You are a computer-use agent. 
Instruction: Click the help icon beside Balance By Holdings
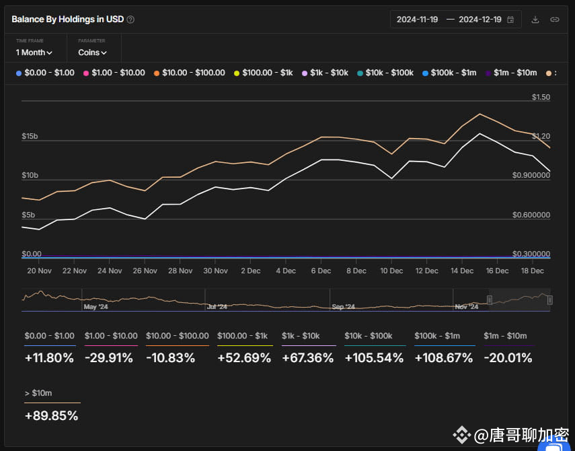point(130,20)
